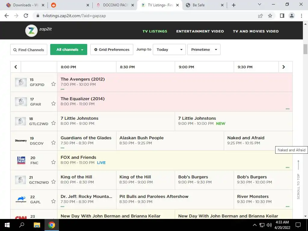308x231 pixels.
Task: Toggle favorite star for 18 GTLC2WD
Action: click(x=54, y=123)
